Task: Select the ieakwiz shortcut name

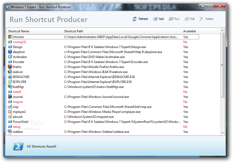Action: [x=18, y=72]
